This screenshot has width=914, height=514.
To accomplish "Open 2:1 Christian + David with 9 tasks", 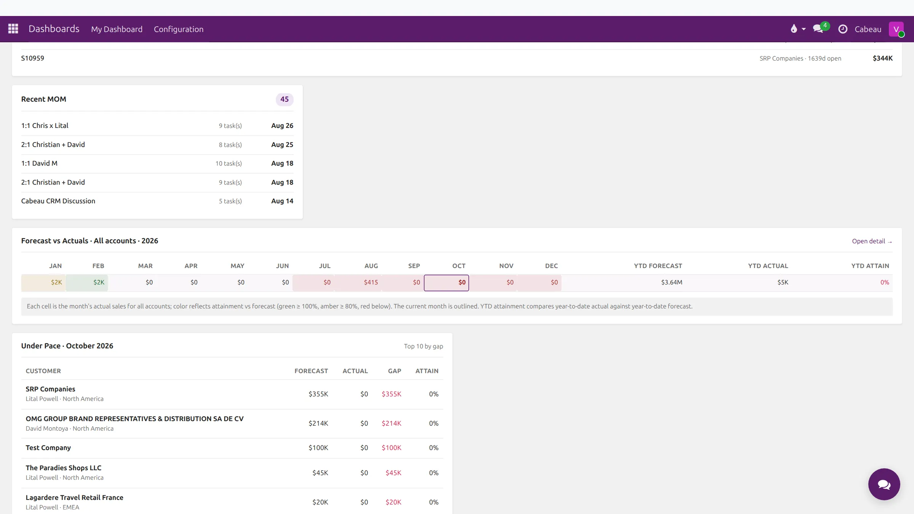I will [x=157, y=182].
